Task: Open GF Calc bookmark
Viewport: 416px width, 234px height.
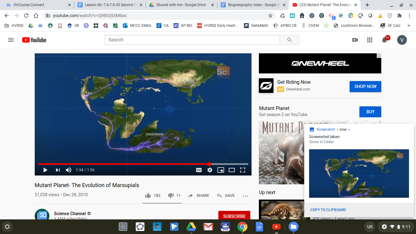Action: (x=391, y=26)
